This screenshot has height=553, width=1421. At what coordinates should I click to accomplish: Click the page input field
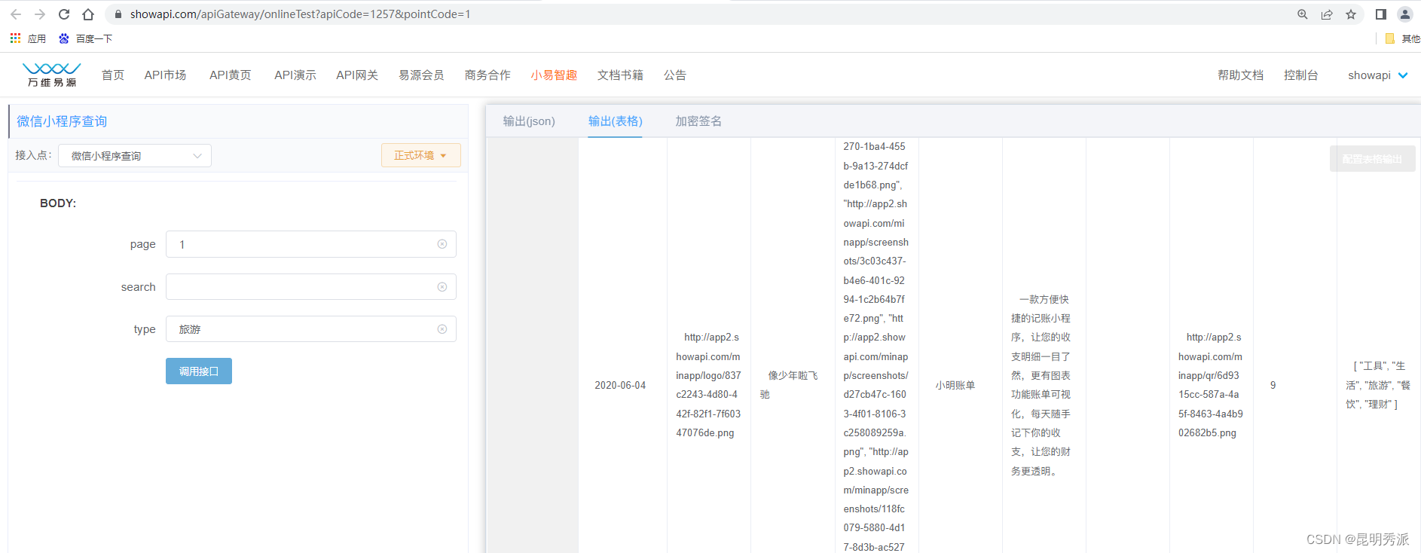311,244
